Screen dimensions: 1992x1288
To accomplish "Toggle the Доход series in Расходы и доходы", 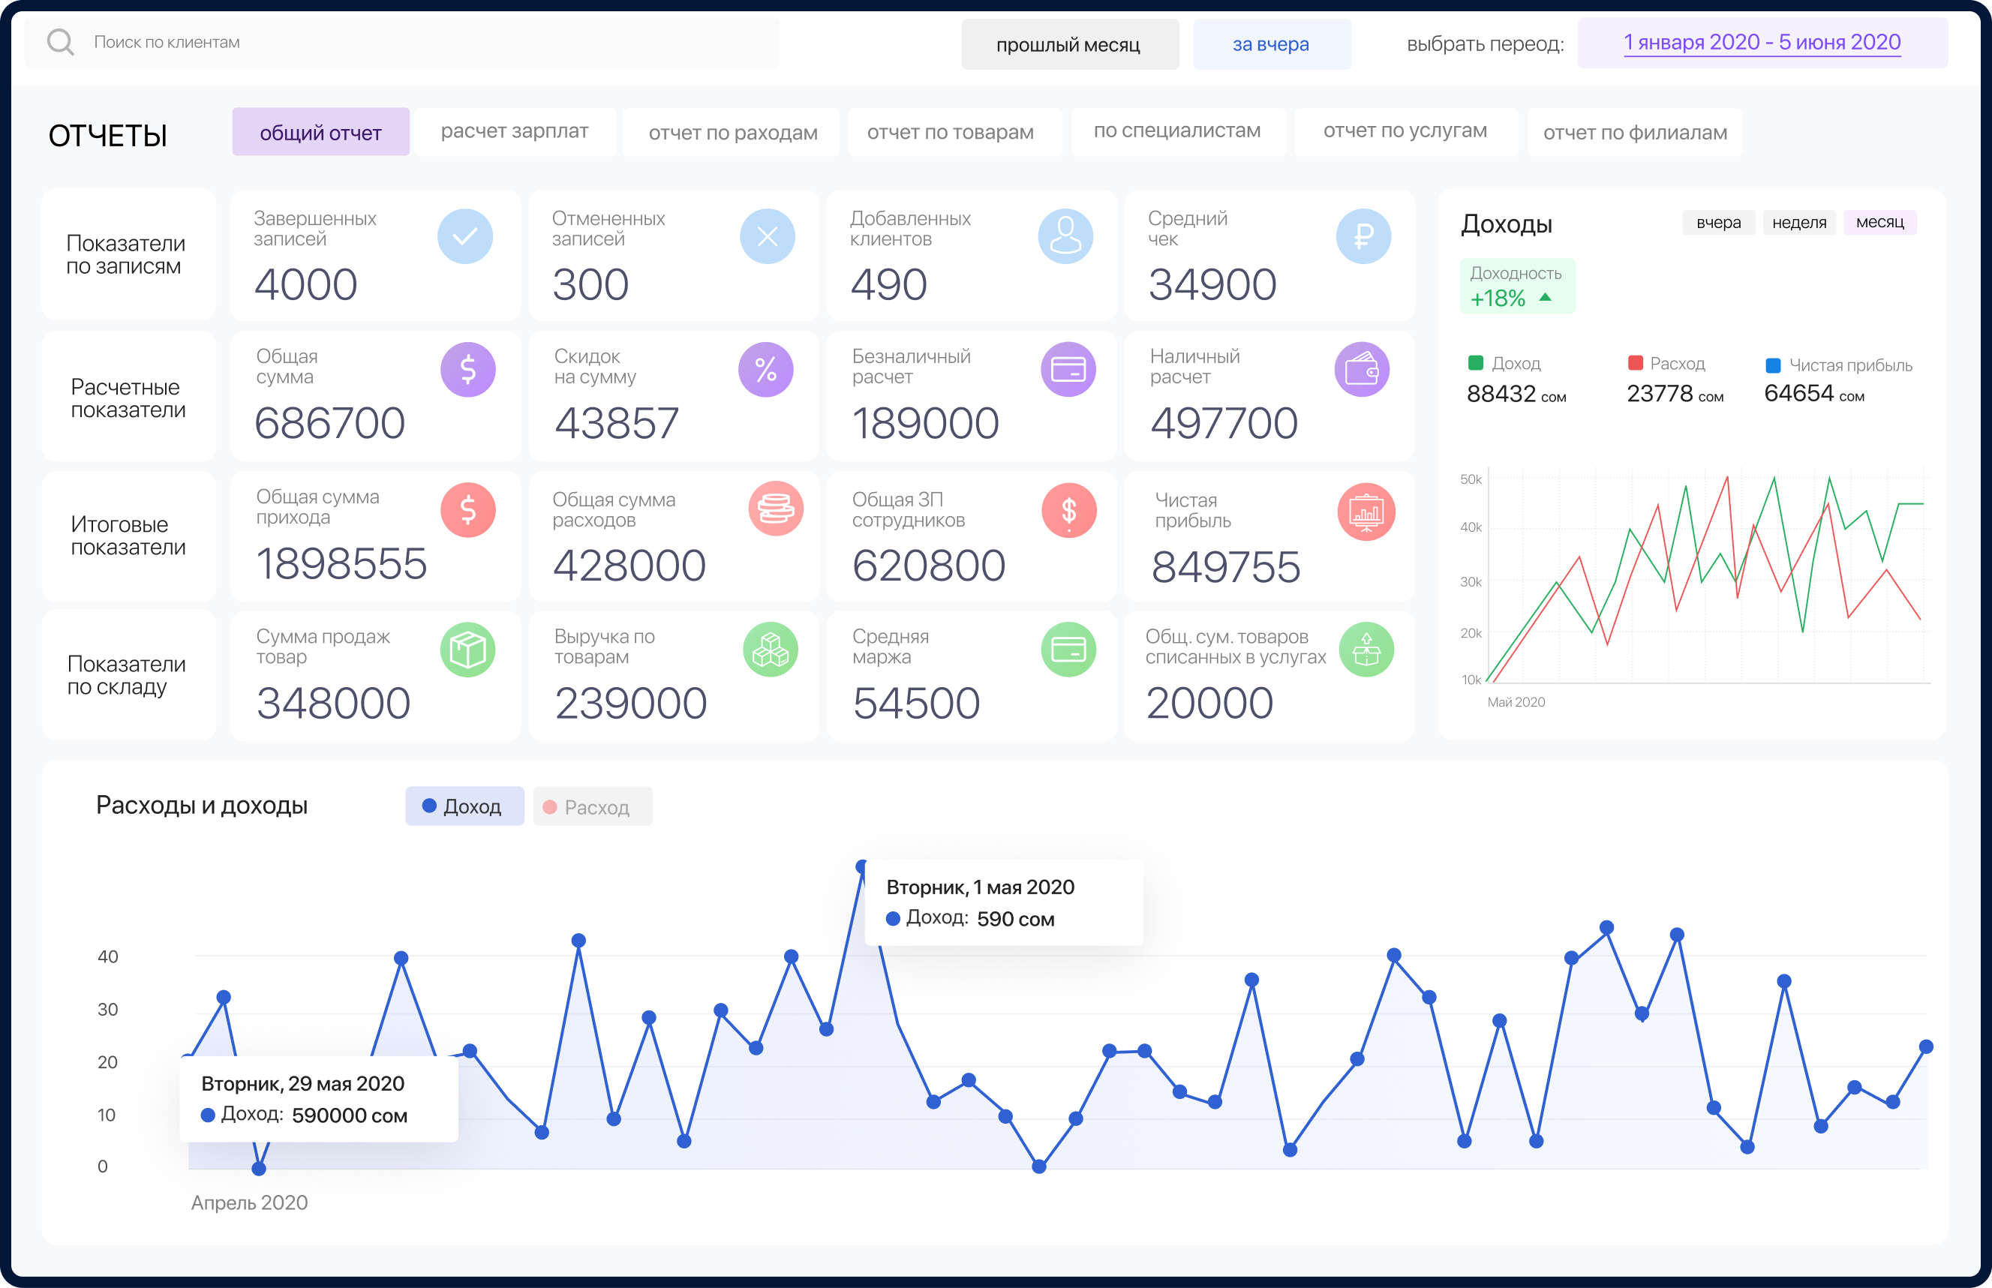I will (x=464, y=806).
